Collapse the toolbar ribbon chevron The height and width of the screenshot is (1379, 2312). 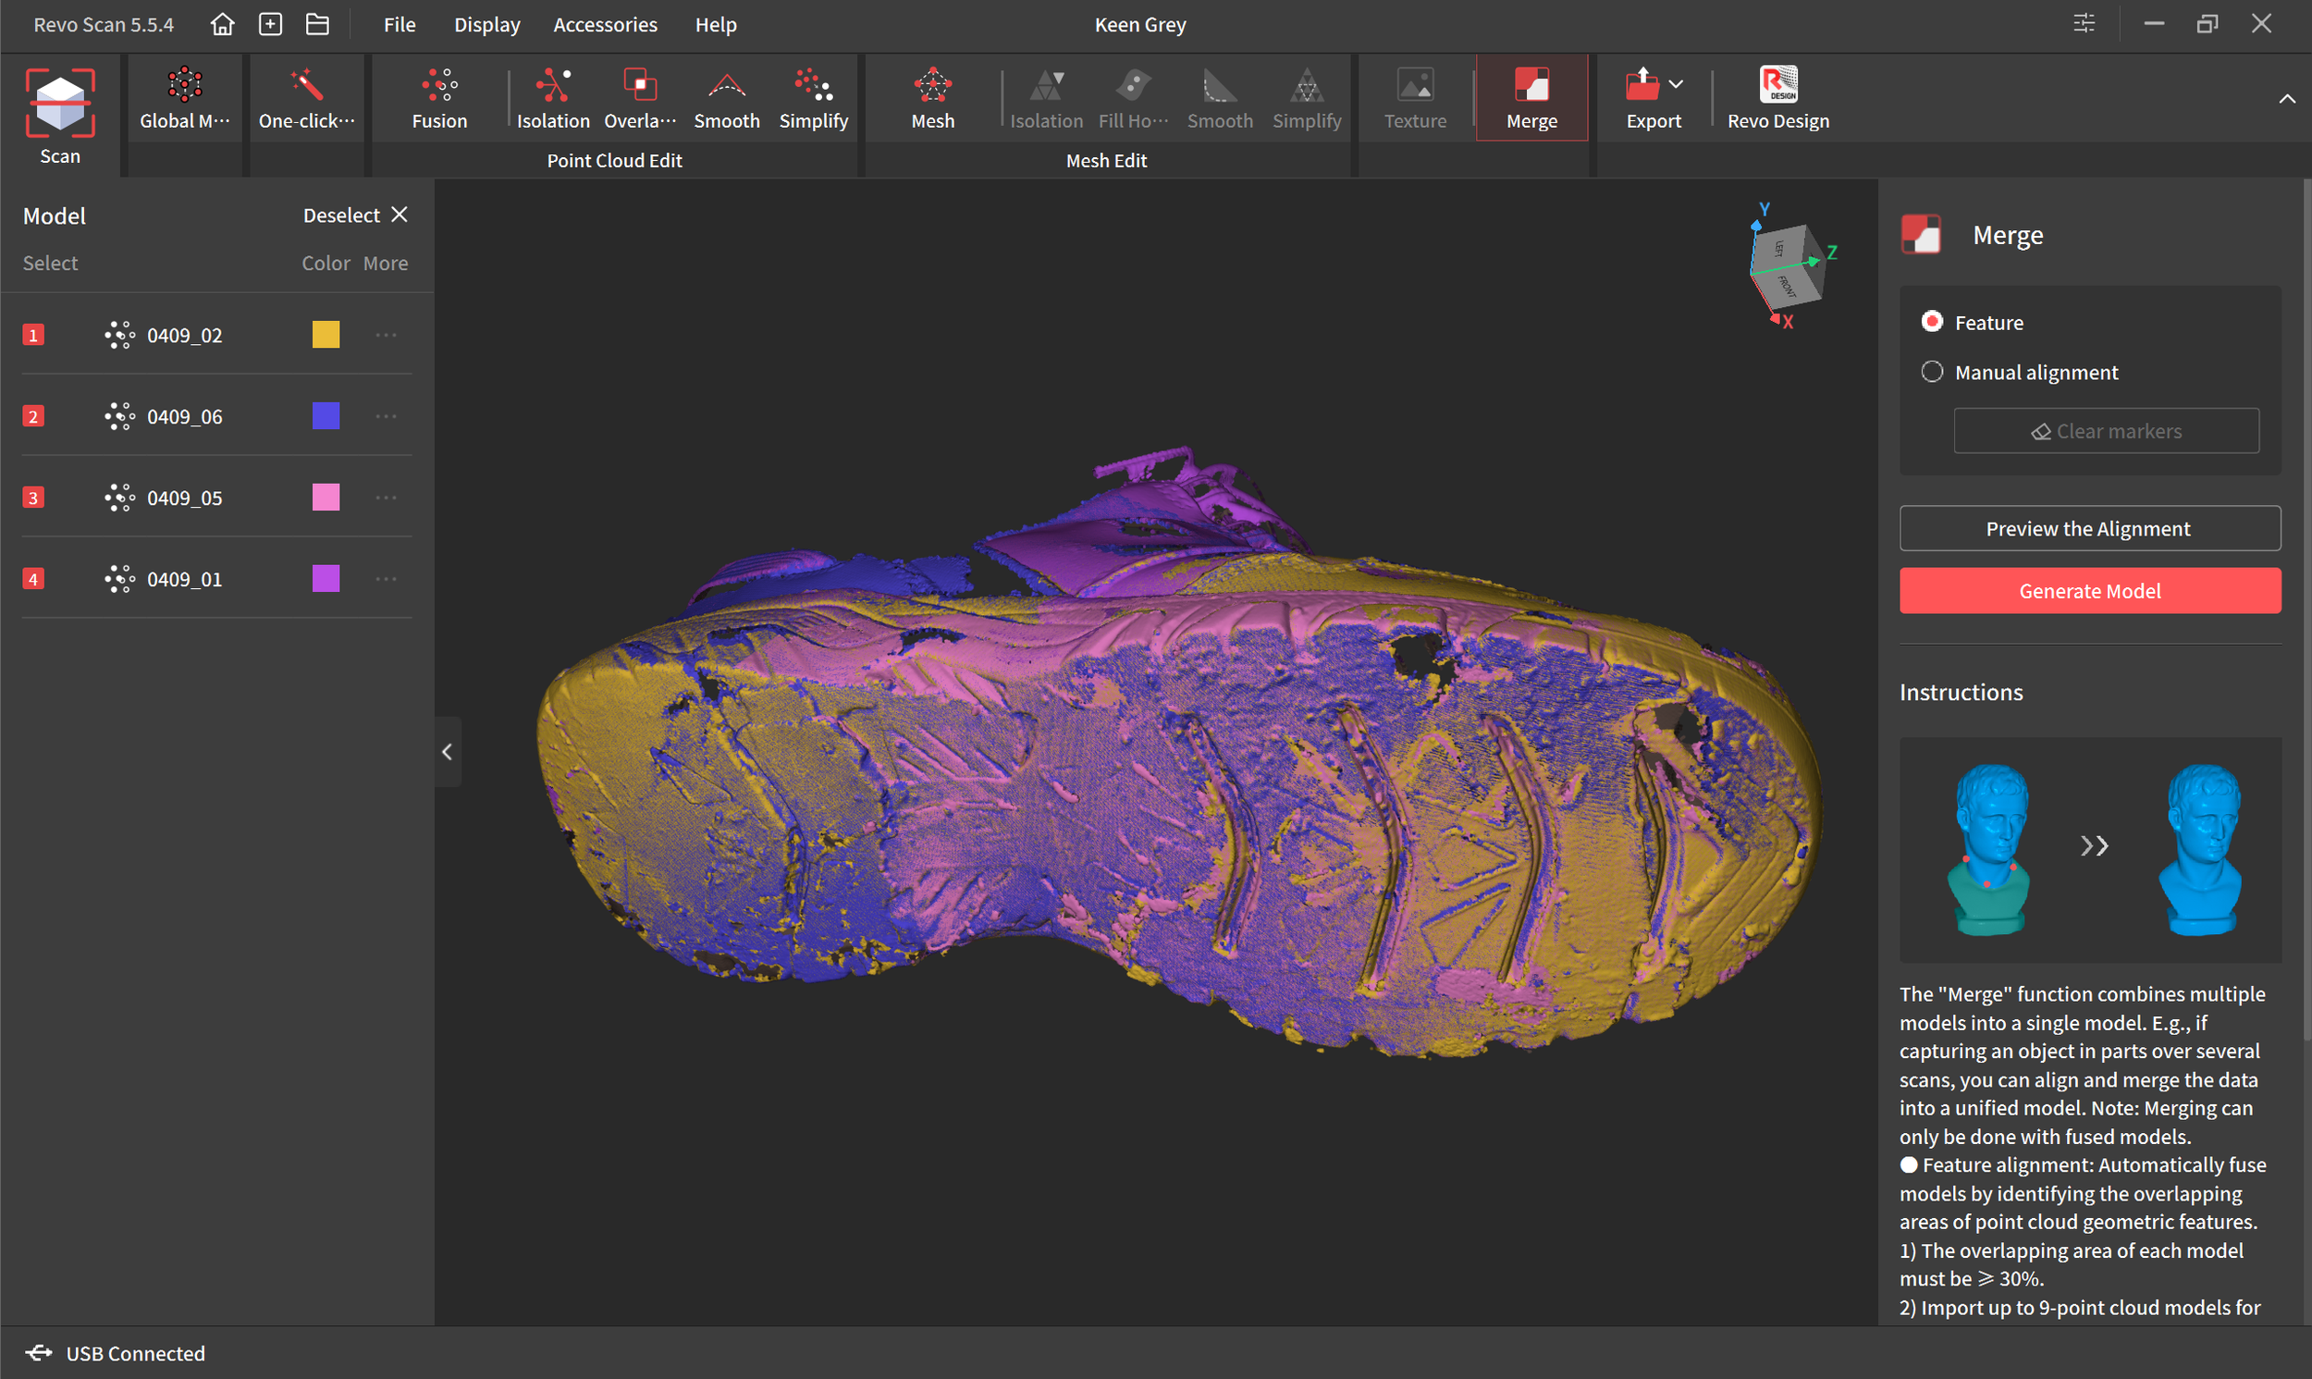pyautogui.click(x=2286, y=98)
